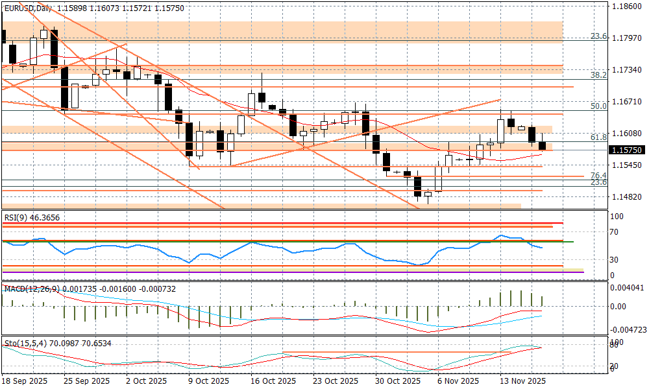Select the 9 Oct 2025 date label
Image resolution: width=649 pixels, height=389 pixels.
coord(208,382)
